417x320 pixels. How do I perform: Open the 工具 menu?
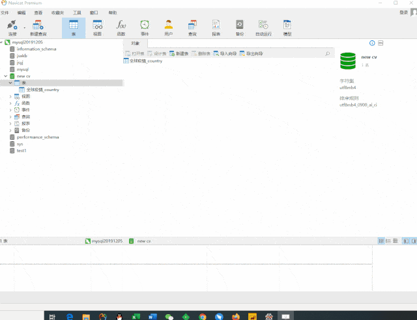pyautogui.click(x=77, y=12)
